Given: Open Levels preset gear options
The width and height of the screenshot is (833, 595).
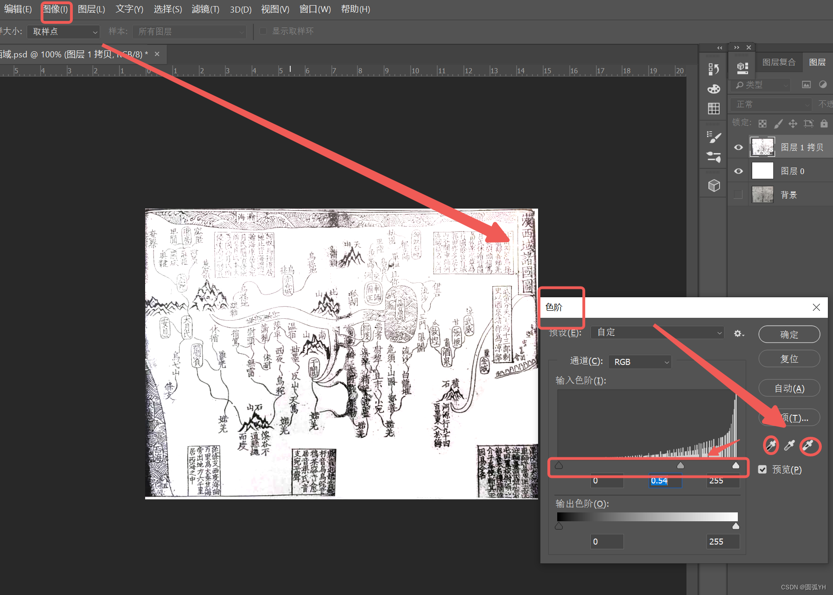Looking at the screenshot, I should tap(739, 333).
